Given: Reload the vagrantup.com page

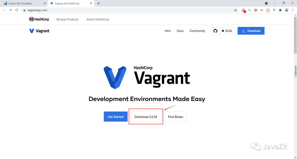Looking at the screenshot, I should tap(17, 10).
